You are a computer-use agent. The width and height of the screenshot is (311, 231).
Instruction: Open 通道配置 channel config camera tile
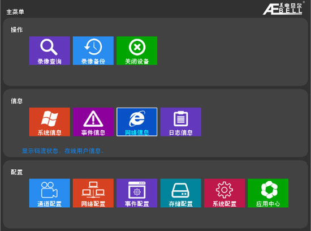point(49,193)
